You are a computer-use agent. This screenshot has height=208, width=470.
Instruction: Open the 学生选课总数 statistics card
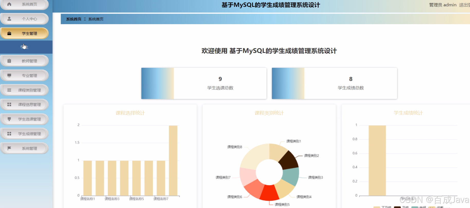coord(204,83)
